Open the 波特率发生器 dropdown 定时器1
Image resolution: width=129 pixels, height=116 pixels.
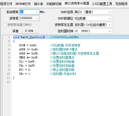pyautogui.click(x=93, y=25)
